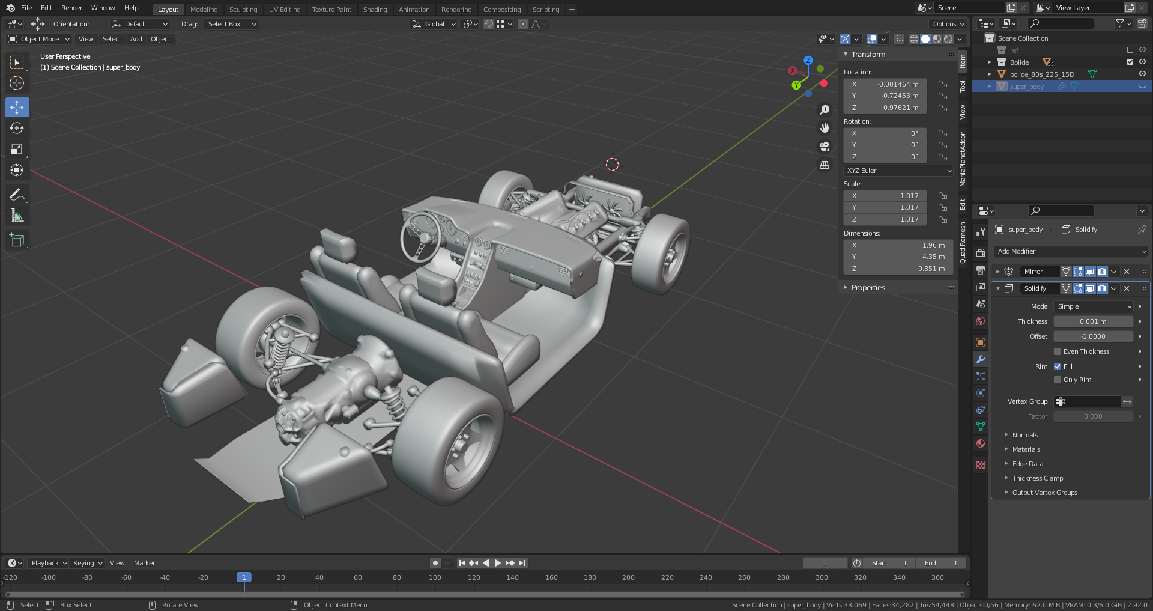Select the Annotate pencil tool
The image size is (1153, 611).
tap(17, 195)
